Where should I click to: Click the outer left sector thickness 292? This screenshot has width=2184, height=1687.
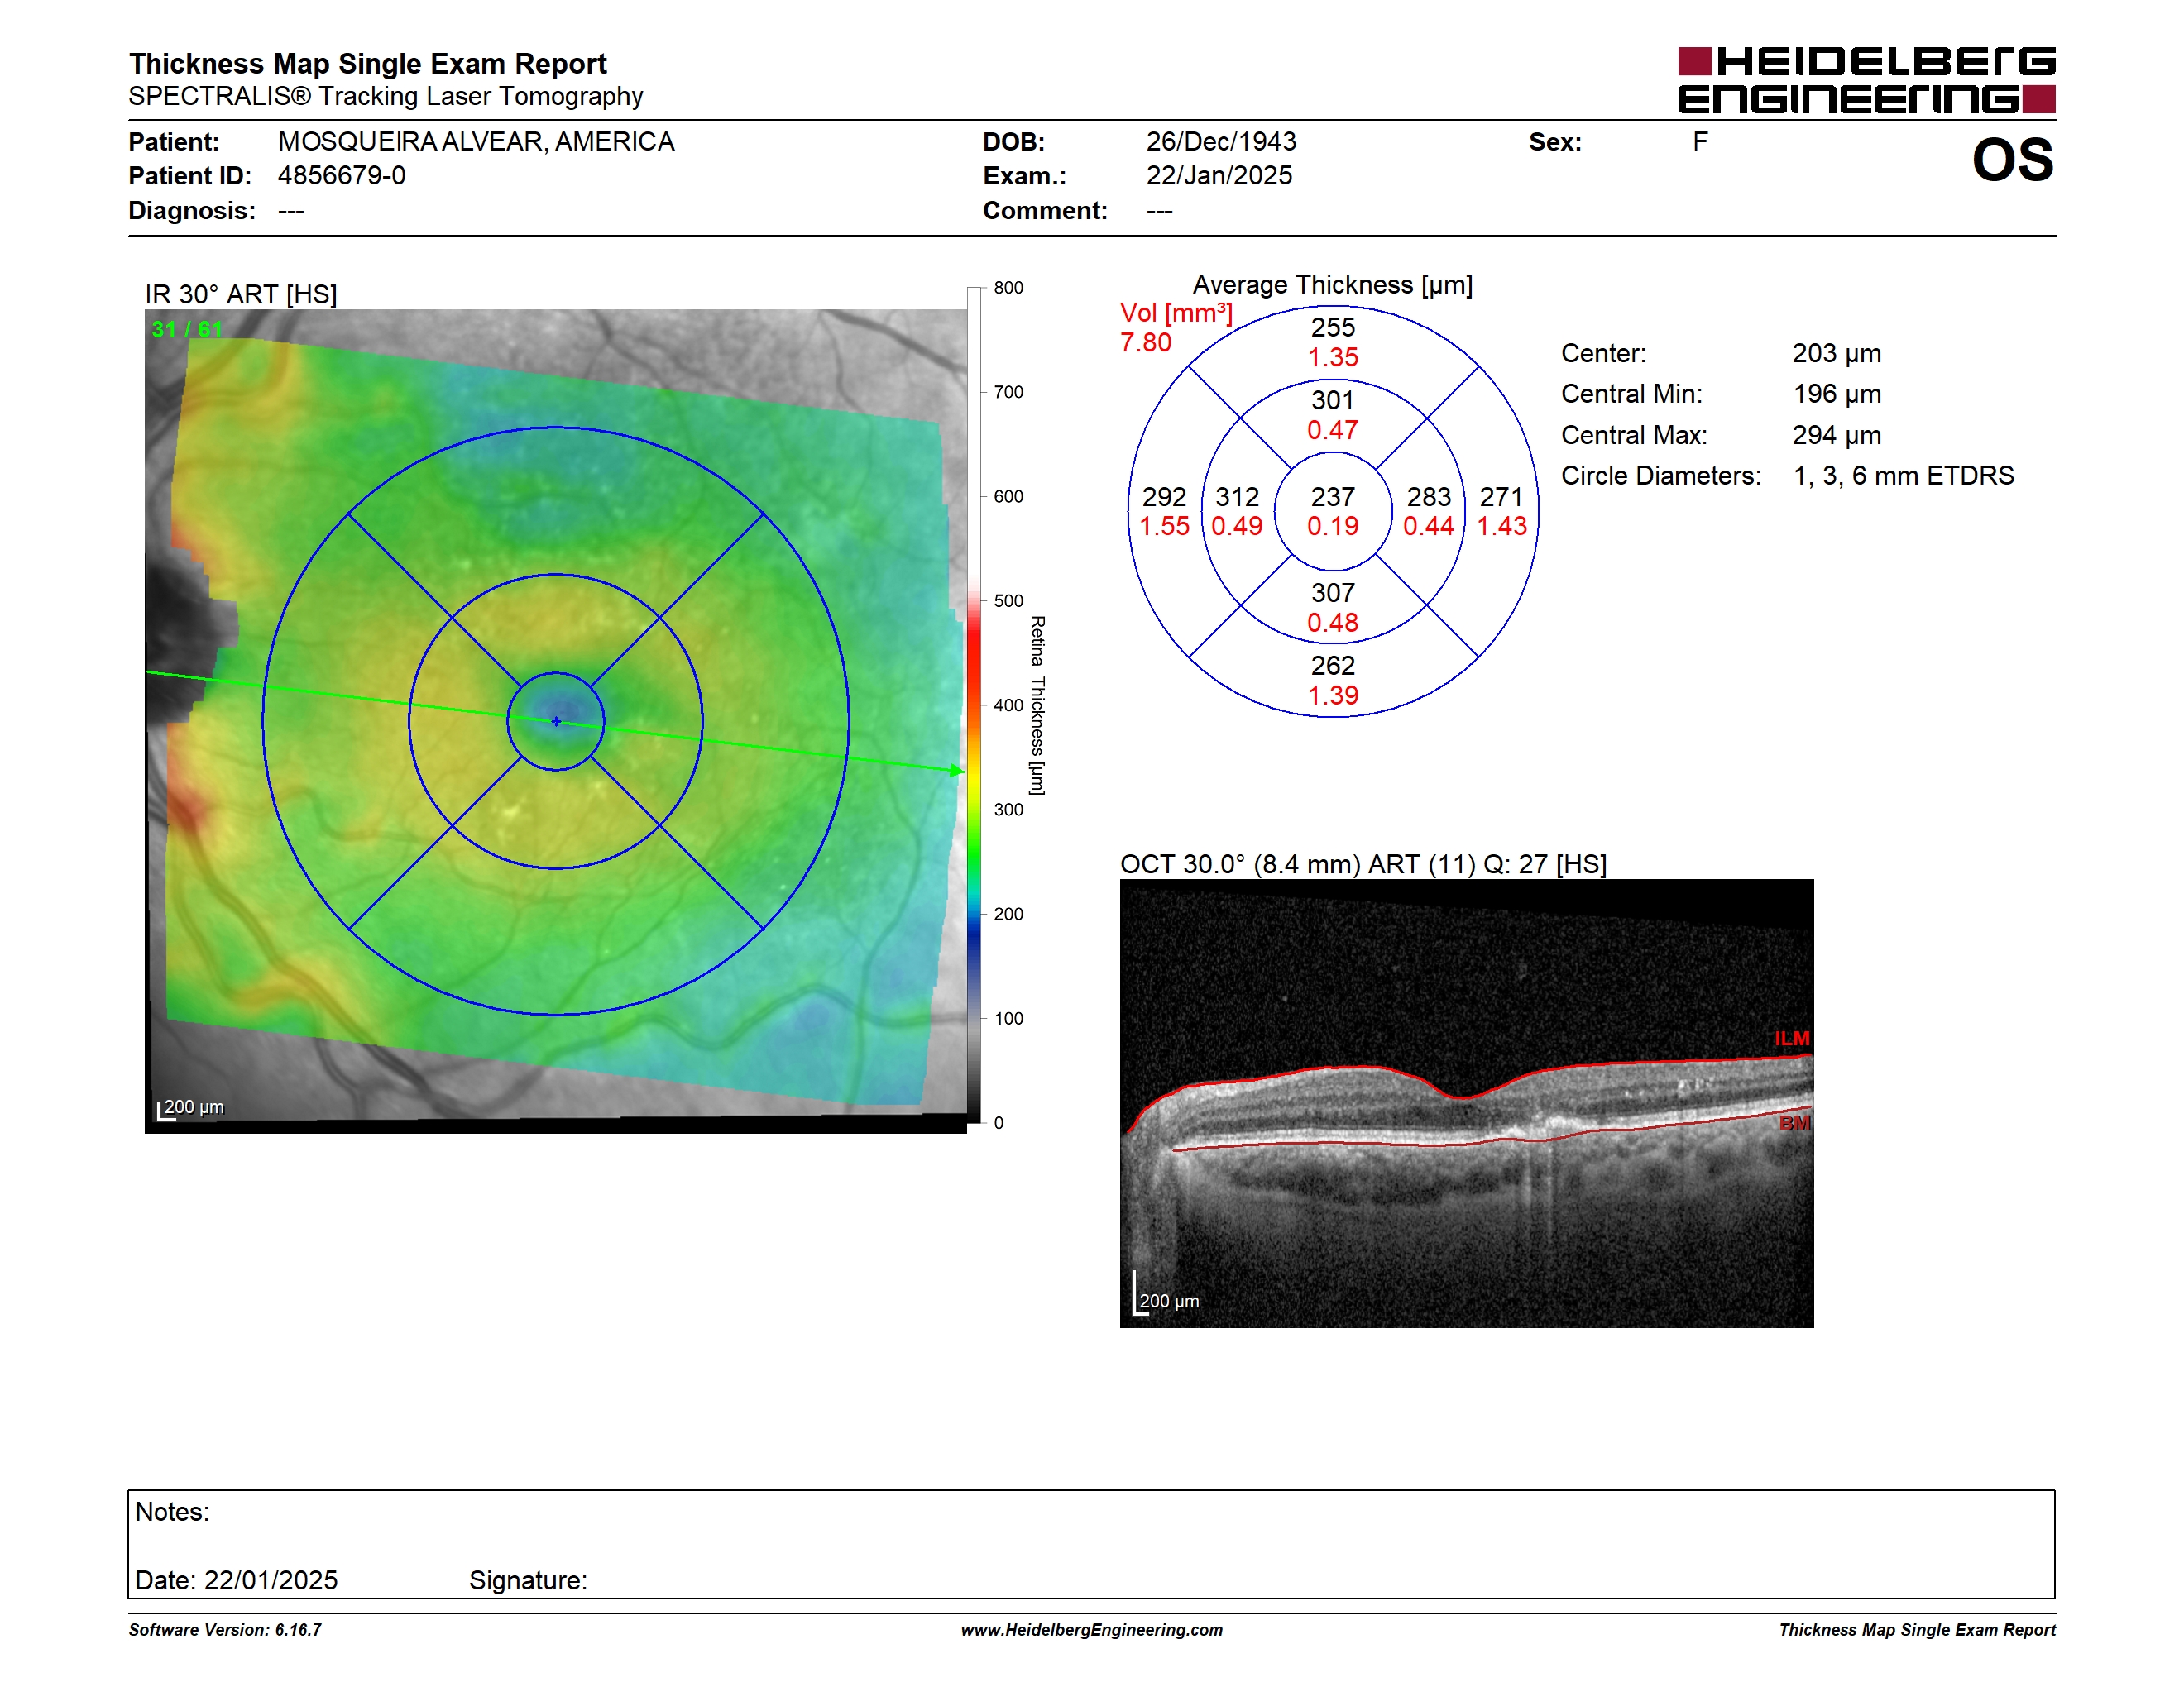[1164, 497]
